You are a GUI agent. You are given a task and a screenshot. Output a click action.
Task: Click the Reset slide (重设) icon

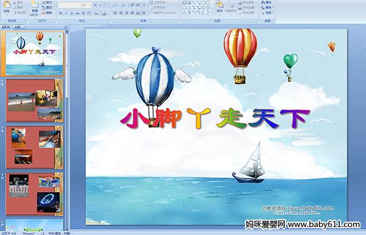tap(44, 7)
